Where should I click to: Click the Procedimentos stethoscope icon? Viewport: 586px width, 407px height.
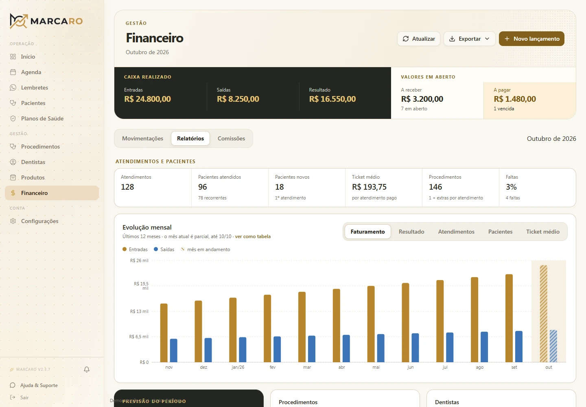(13, 147)
